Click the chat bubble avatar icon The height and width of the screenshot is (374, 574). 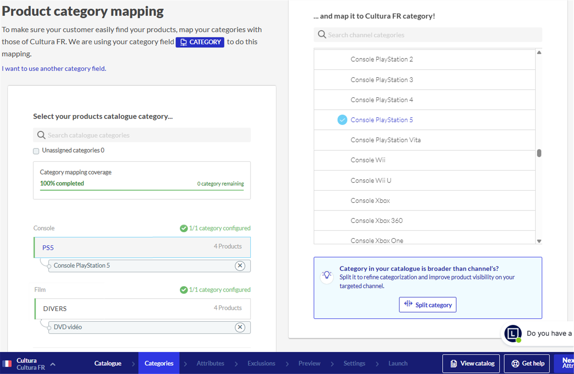[x=513, y=333]
